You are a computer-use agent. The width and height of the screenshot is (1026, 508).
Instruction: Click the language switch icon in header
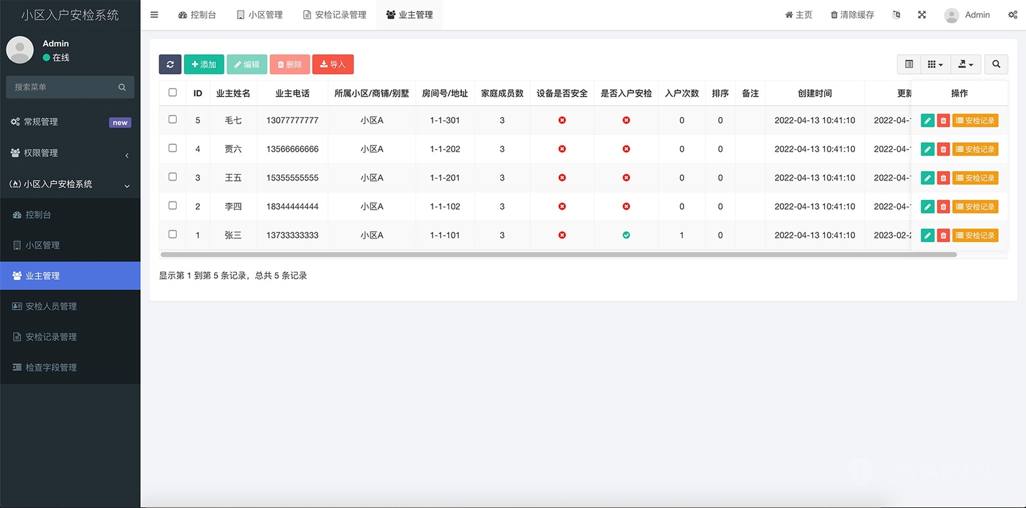pos(896,15)
